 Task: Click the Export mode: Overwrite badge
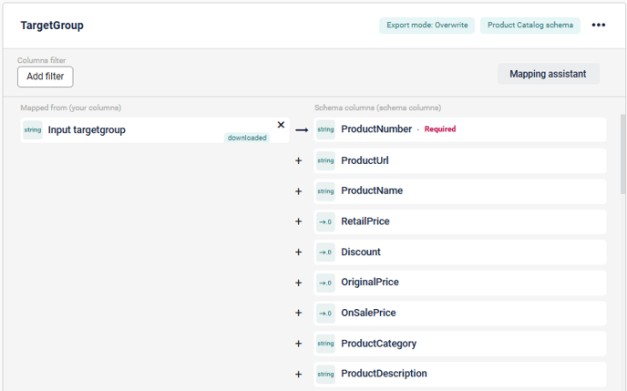coord(427,26)
